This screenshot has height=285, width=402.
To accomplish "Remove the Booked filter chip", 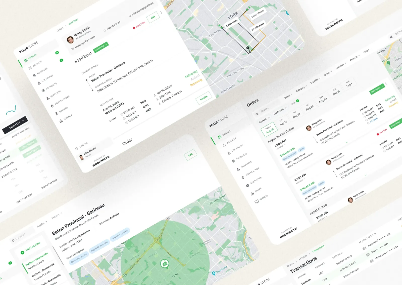I will coord(269,117).
